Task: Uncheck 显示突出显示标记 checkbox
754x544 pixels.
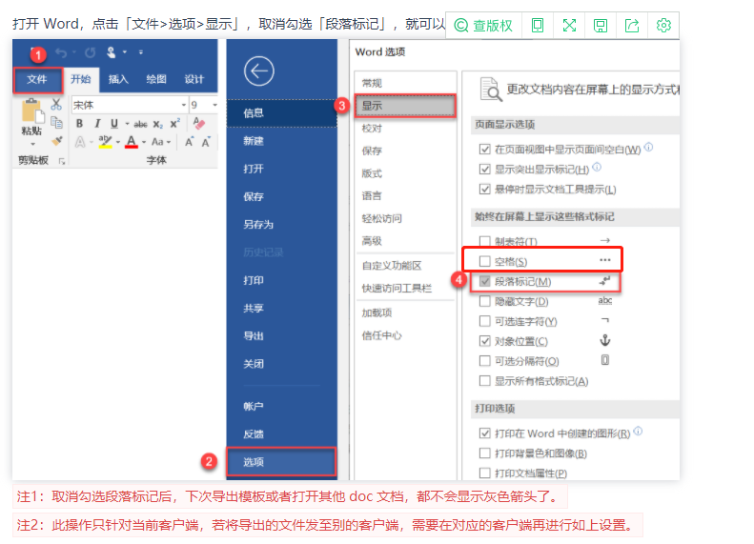Action: tap(484, 170)
